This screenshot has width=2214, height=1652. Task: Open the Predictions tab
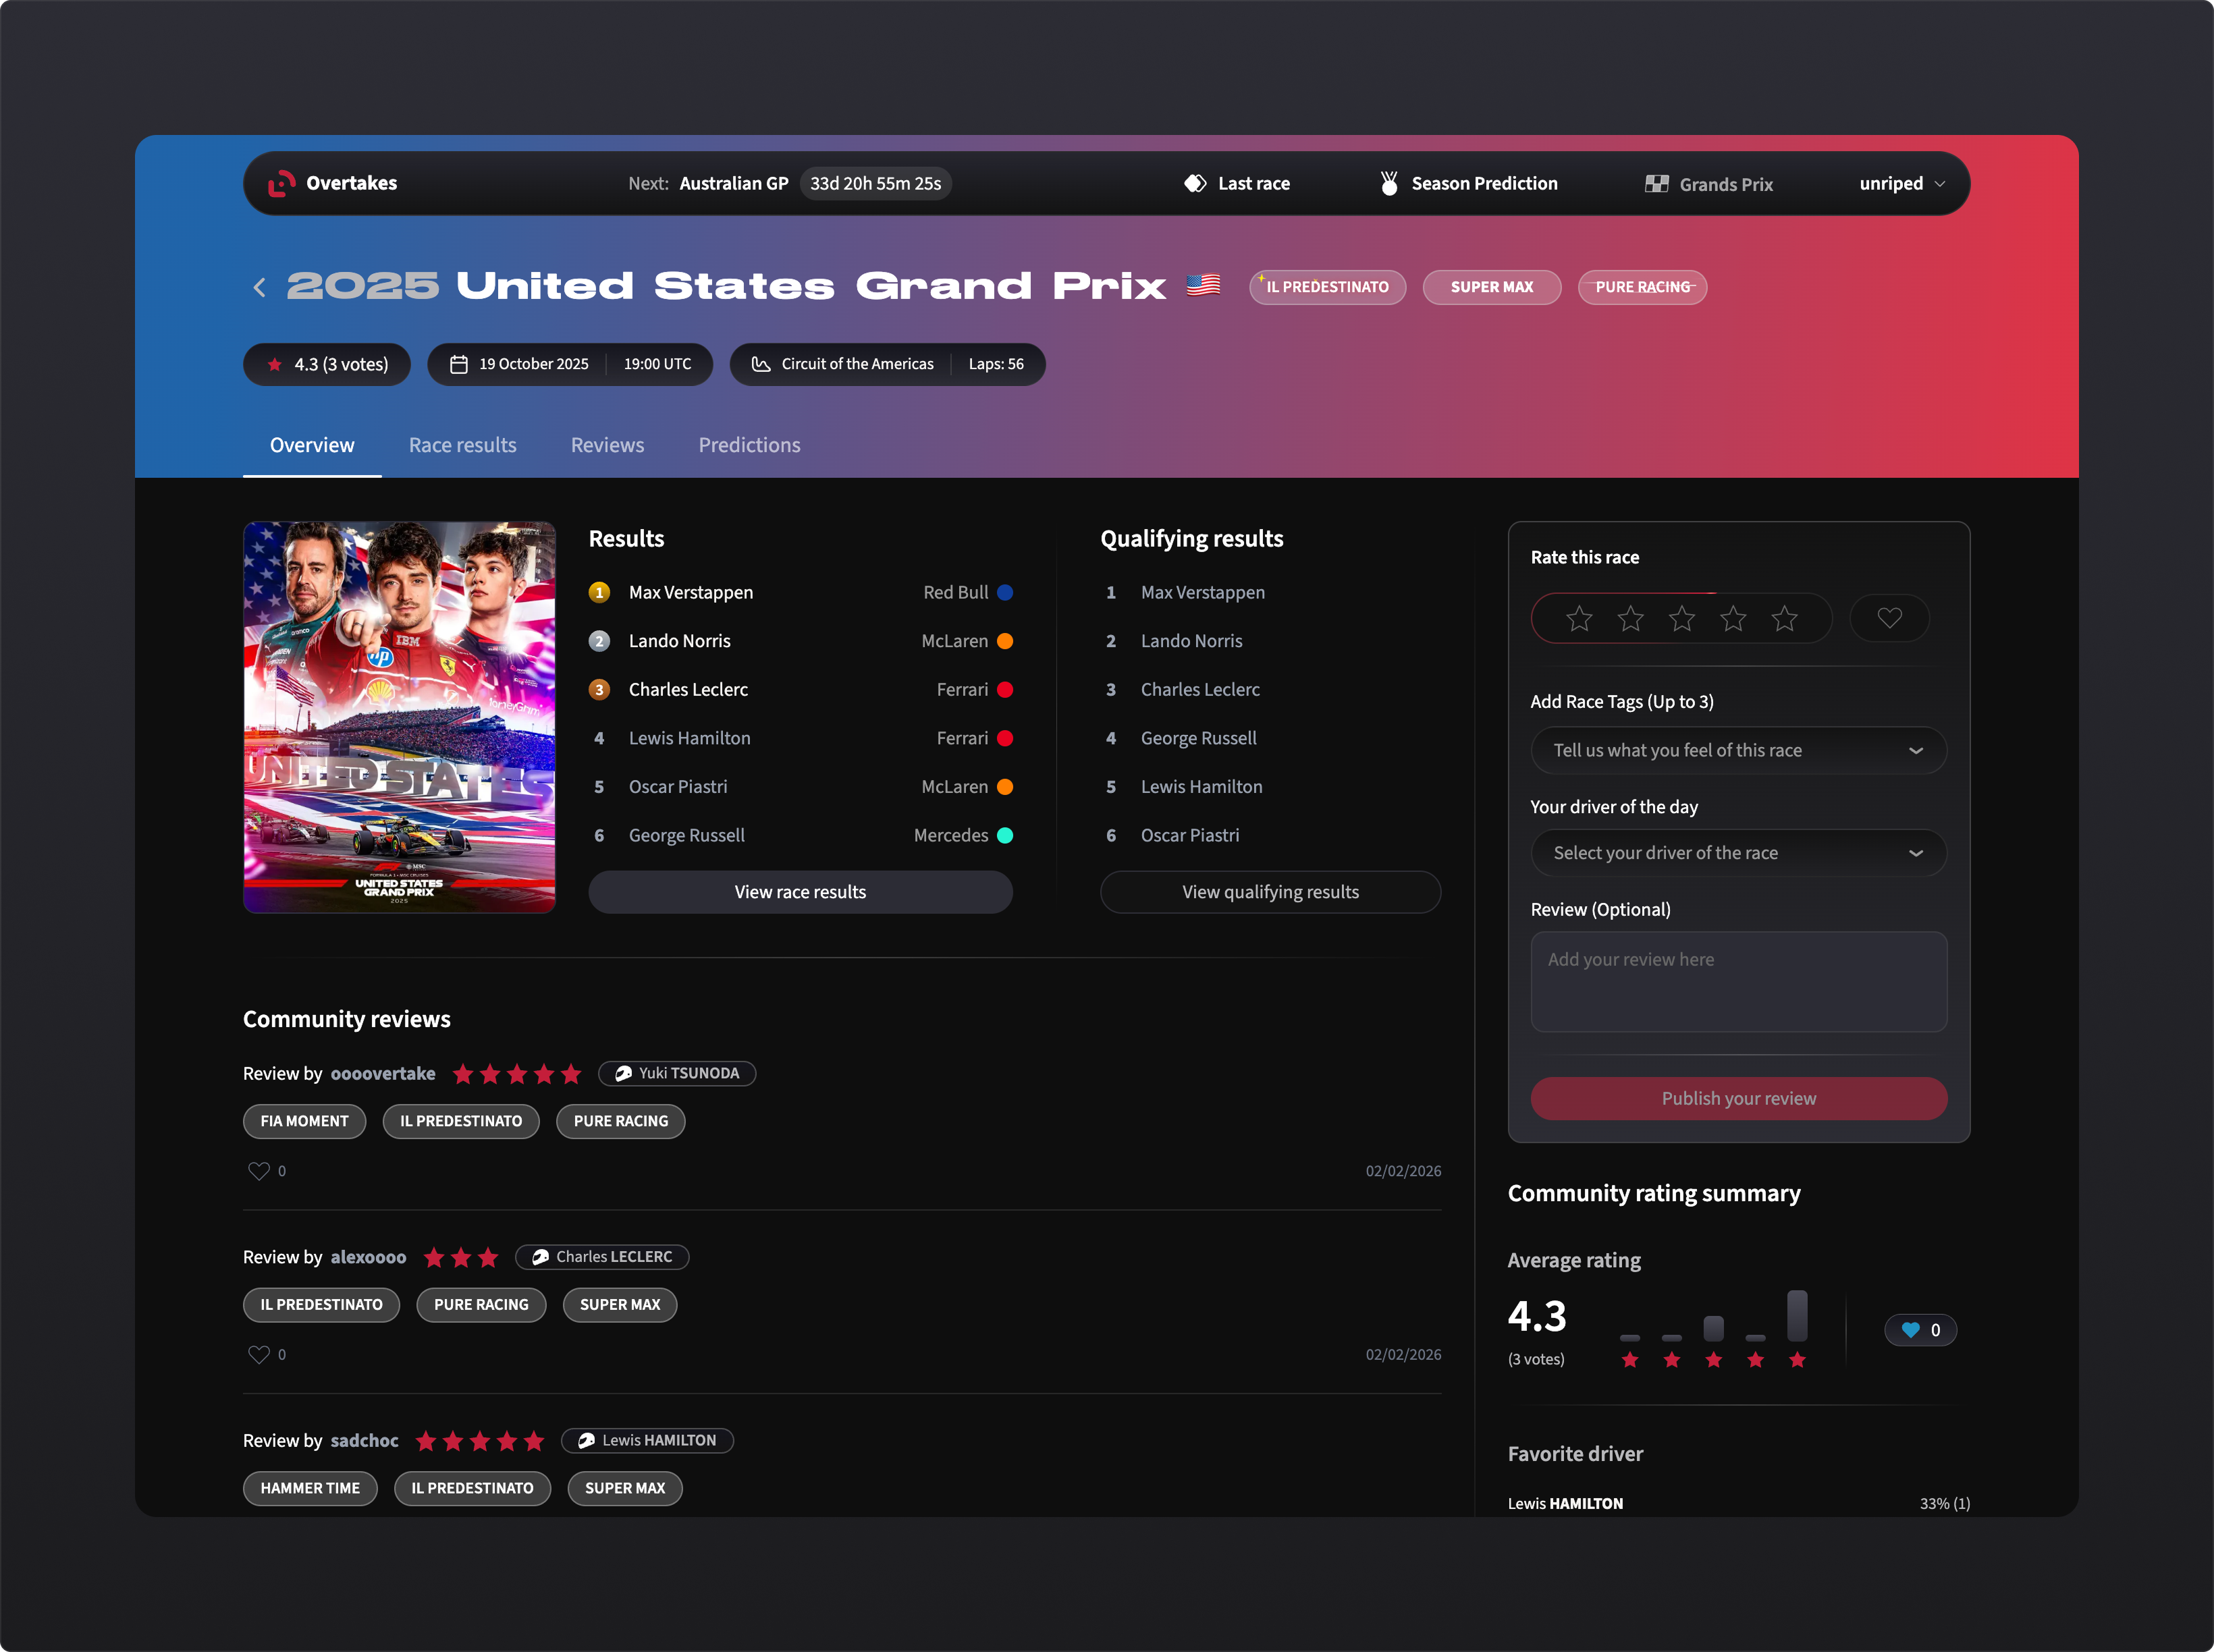[749, 445]
